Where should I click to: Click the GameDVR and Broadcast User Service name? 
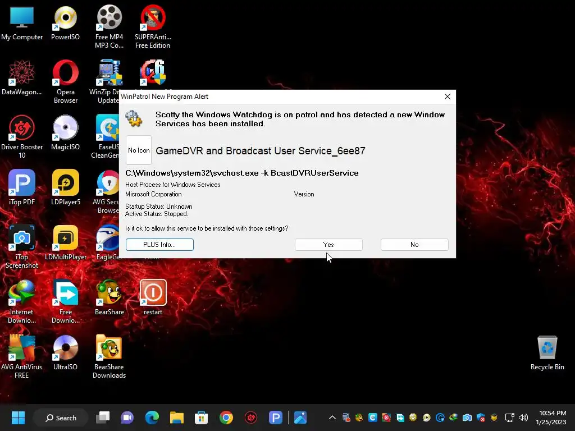coord(261,151)
